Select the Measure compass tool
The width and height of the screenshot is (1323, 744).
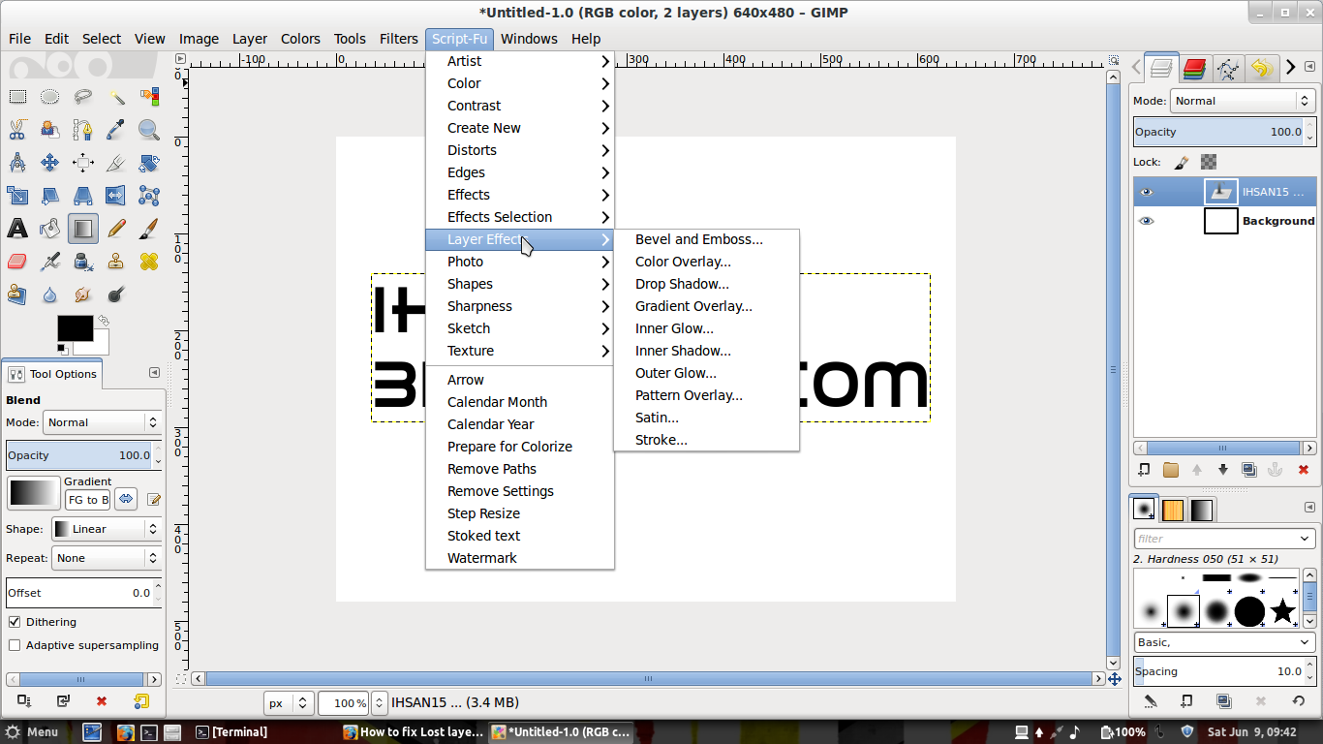(x=17, y=162)
